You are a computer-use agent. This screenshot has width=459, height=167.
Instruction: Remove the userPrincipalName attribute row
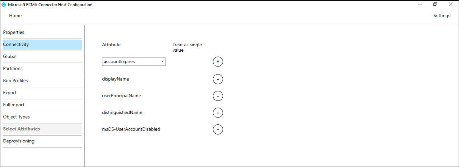pyautogui.click(x=218, y=96)
